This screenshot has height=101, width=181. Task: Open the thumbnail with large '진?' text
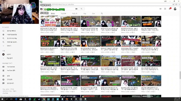[50, 41]
